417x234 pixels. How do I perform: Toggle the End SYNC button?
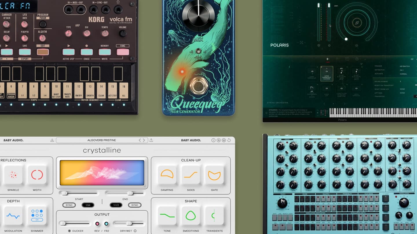pos(135,205)
